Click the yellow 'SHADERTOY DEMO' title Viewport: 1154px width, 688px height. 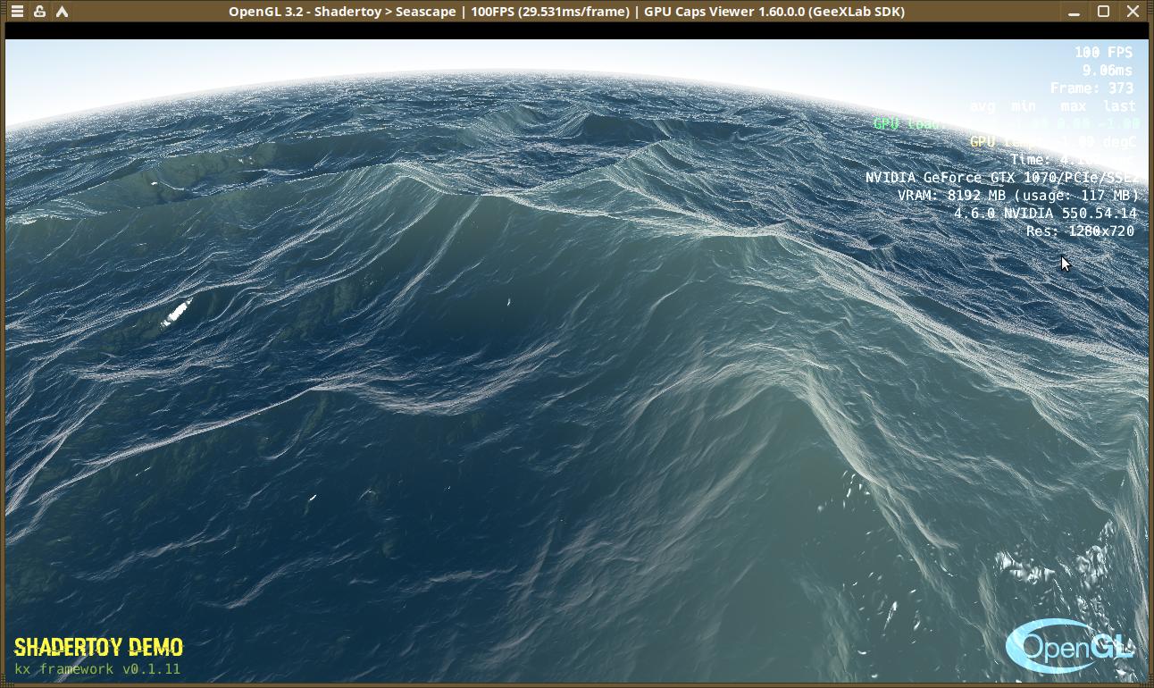(x=98, y=647)
